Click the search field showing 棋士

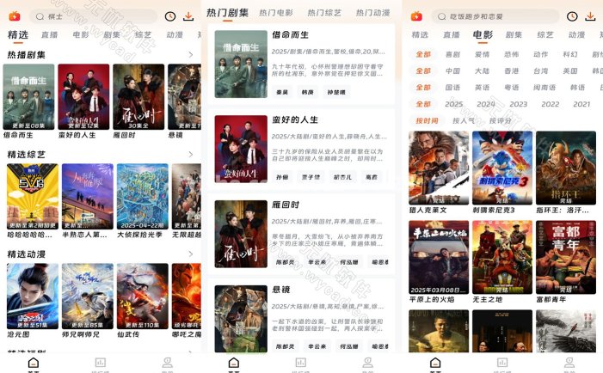[x=94, y=16]
